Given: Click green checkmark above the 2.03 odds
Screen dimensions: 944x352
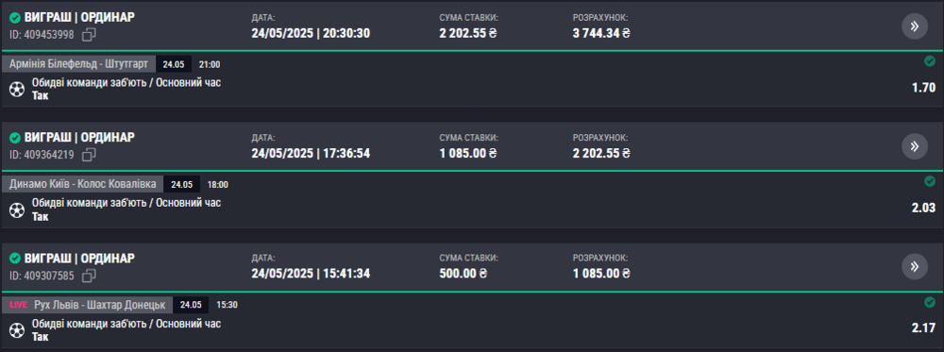Looking at the screenshot, I should [930, 181].
